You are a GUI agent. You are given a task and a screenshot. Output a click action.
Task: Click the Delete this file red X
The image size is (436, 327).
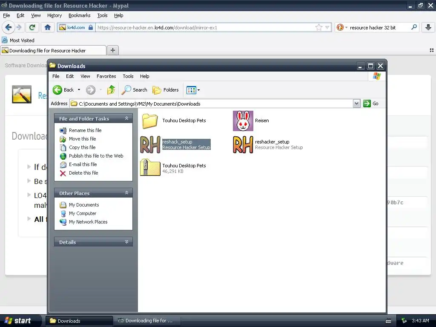pyautogui.click(x=63, y=173)
